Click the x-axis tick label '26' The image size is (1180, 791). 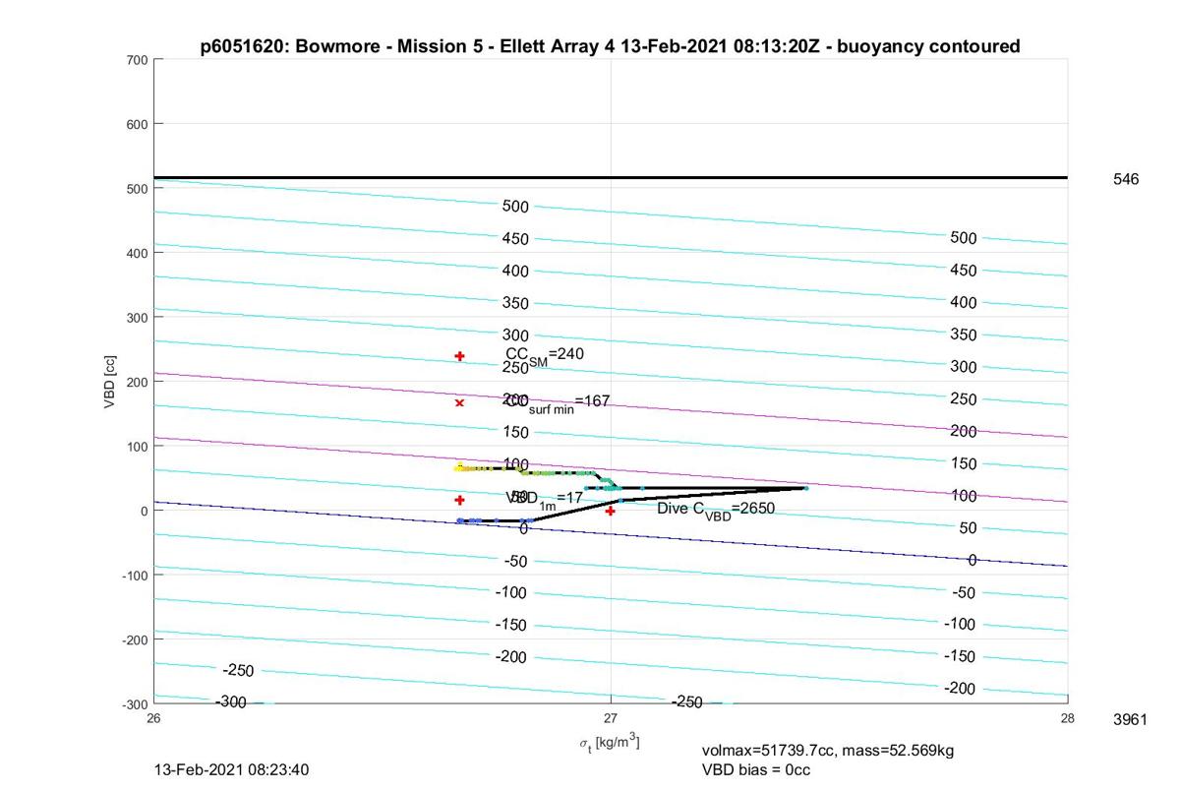click(x=154, y=718)
